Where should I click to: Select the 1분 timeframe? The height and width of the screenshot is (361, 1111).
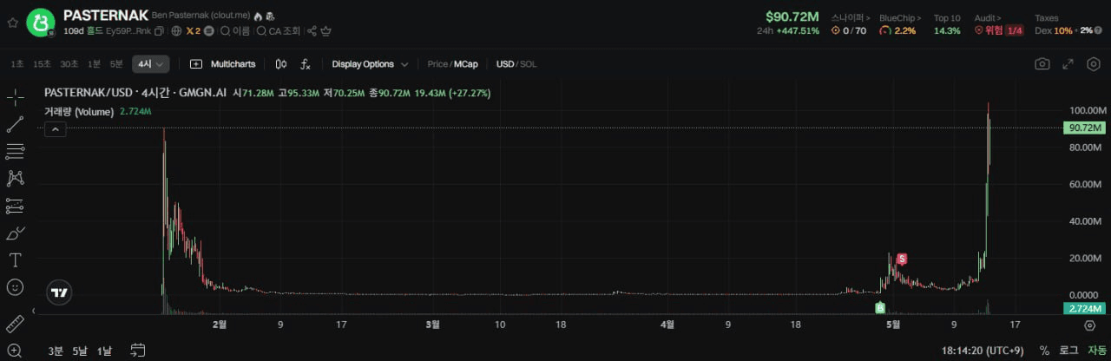pos(94,64)
